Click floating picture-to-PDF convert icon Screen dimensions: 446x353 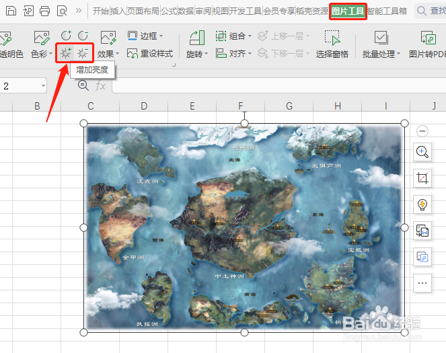click(422, 257)
